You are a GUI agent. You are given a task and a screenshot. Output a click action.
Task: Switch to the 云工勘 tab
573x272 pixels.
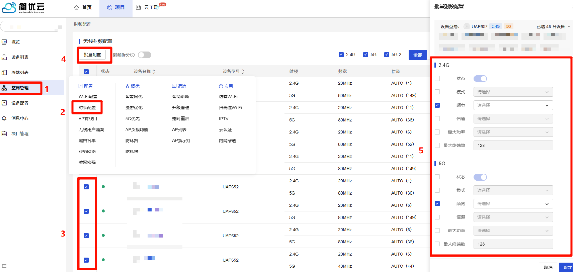point(151,7)
